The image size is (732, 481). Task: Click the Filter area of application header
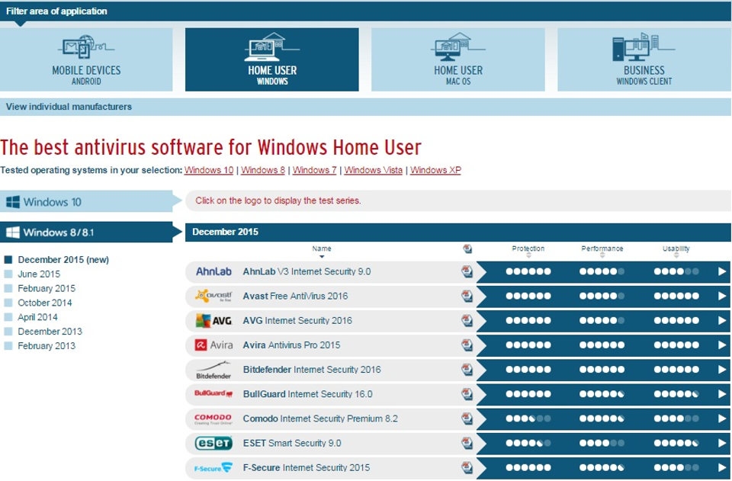click(x=365, y=11)
